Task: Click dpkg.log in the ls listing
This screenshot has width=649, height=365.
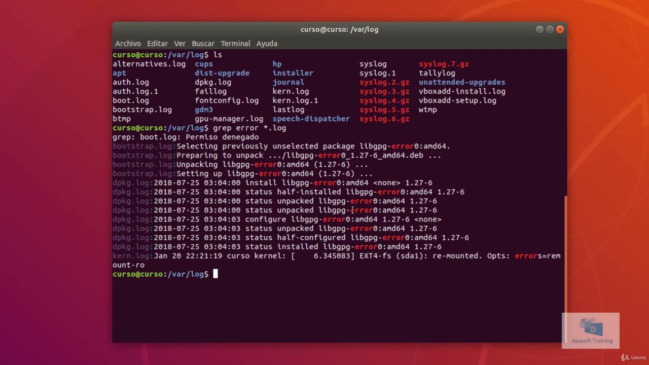Action: [213, 82]
